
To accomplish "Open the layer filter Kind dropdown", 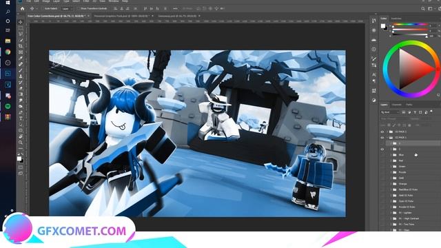I will pyautogui.click(x=390, y=112).
